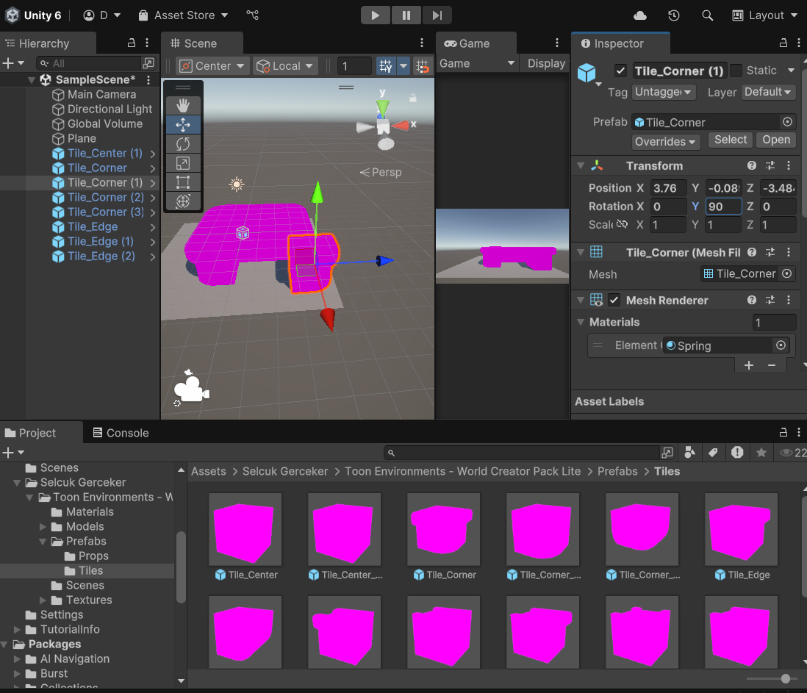Toggle the Static checkbox
Image resolution: width=807 pixels, height=693 pixels.
click(736, 71)
